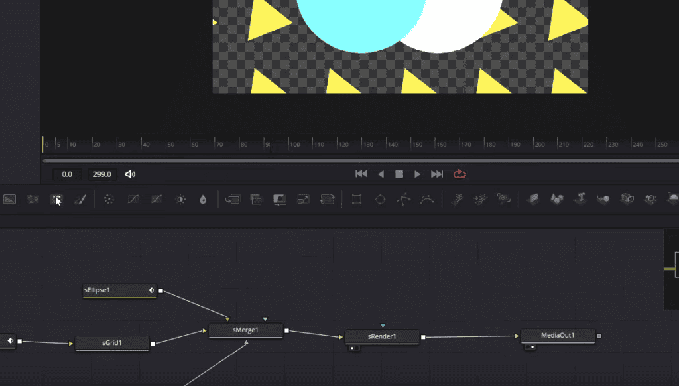Click the red playhead on time ruler
This screenshot has height=386, width=679.
271,145
